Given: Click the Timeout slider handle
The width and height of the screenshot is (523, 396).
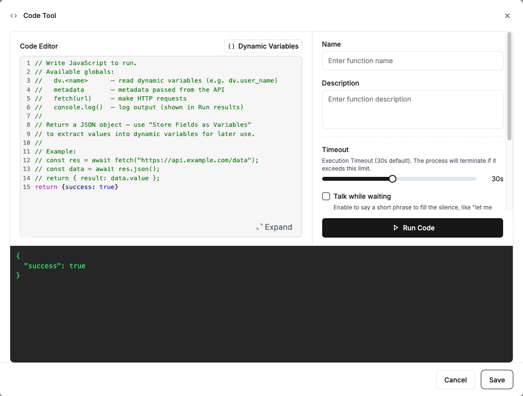Looking at the screenshot, I should coord(392,178).
